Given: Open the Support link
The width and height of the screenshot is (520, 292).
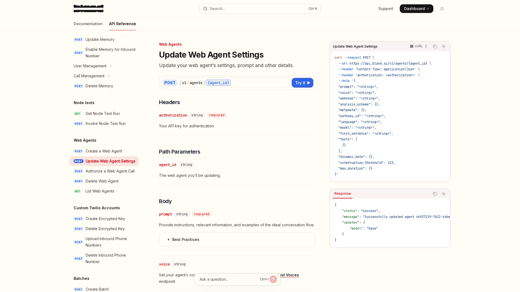Looking at the screenshot, I should pos(386,9).
